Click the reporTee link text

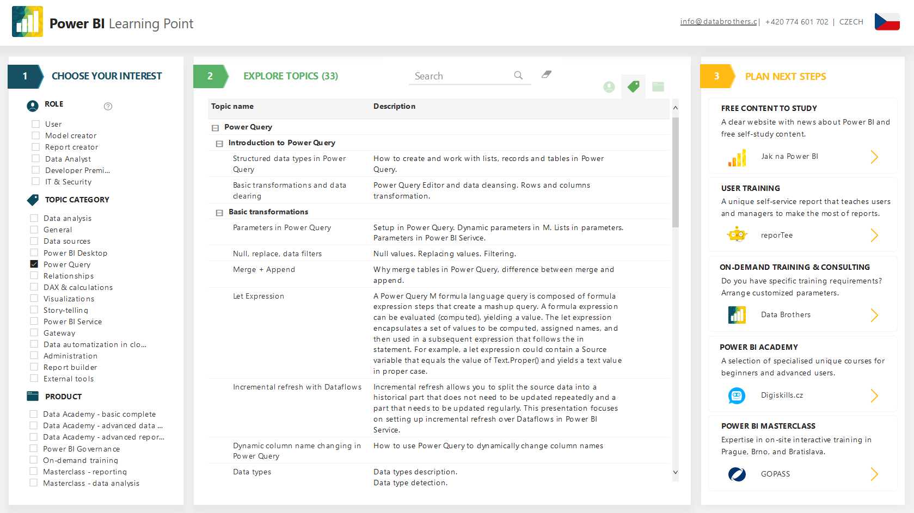pos(777,235)
